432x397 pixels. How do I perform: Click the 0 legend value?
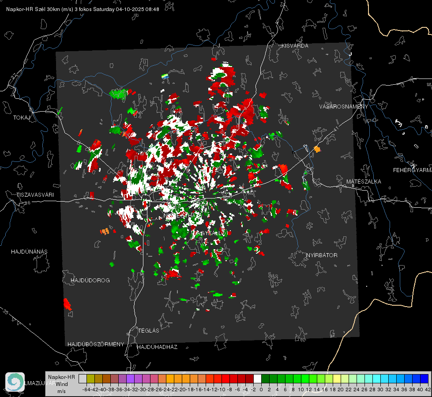(x=261, y=390)
